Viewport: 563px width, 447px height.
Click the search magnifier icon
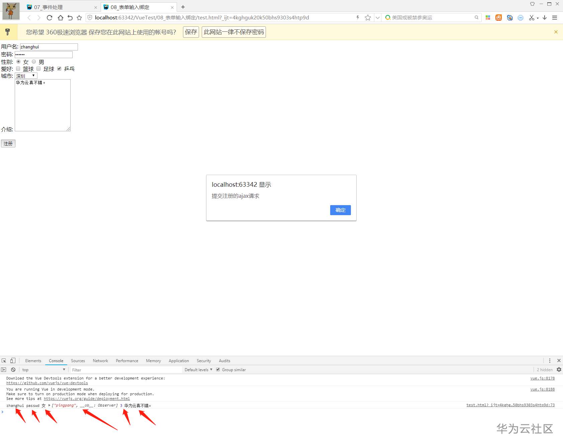[476, 17]
